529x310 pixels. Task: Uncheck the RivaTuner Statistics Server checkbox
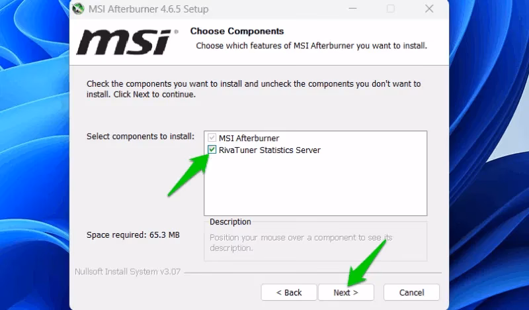click(x=212, y=150)
